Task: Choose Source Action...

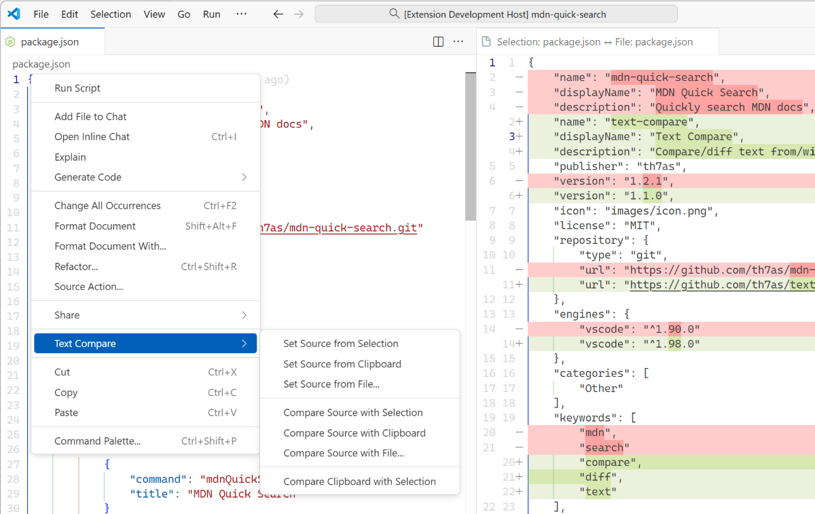Action: (145, 287)
